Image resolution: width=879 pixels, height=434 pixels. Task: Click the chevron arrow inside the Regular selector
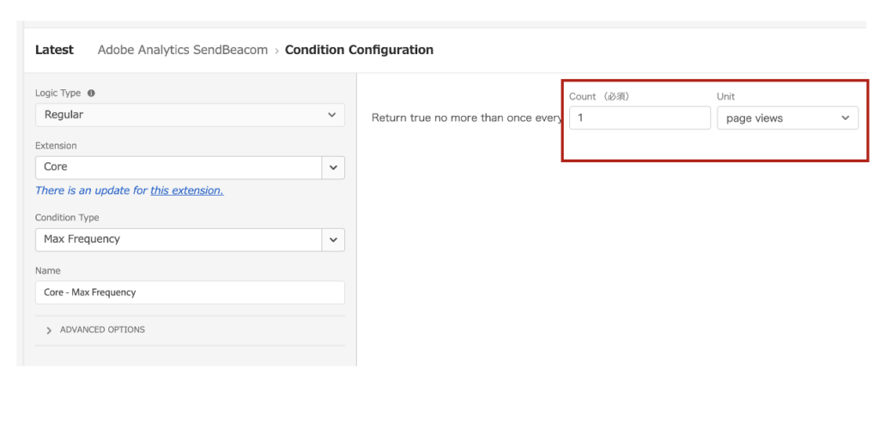coord(332,115)
